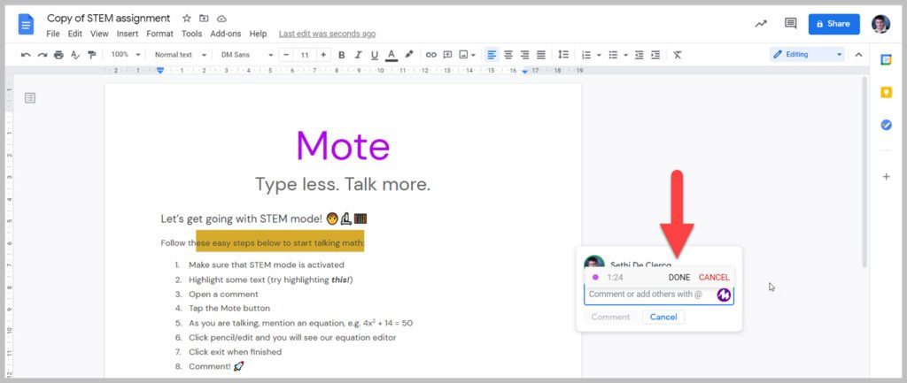The width and height of the screenshot is (907, 383).
Task: Increase the indent
Action: pos(655,55)
